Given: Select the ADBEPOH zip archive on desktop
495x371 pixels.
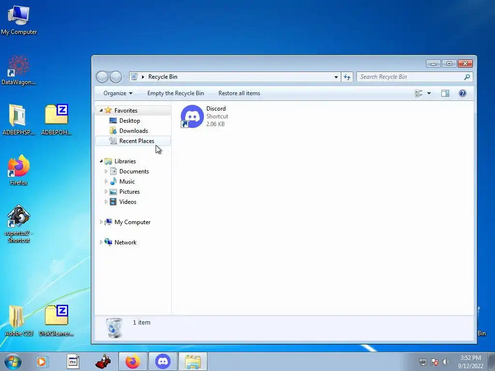Looking at the screenshot, I should [x=57, y=120].
